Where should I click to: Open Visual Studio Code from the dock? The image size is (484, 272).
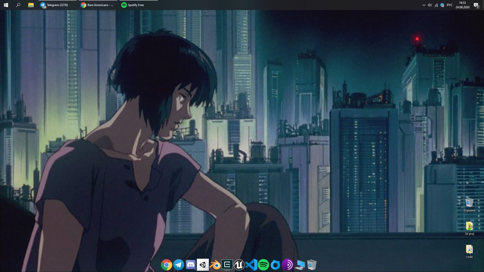click(251, 264)
